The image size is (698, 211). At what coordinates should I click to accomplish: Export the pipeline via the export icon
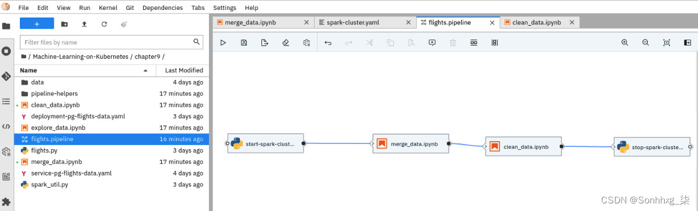pos(265,43)
